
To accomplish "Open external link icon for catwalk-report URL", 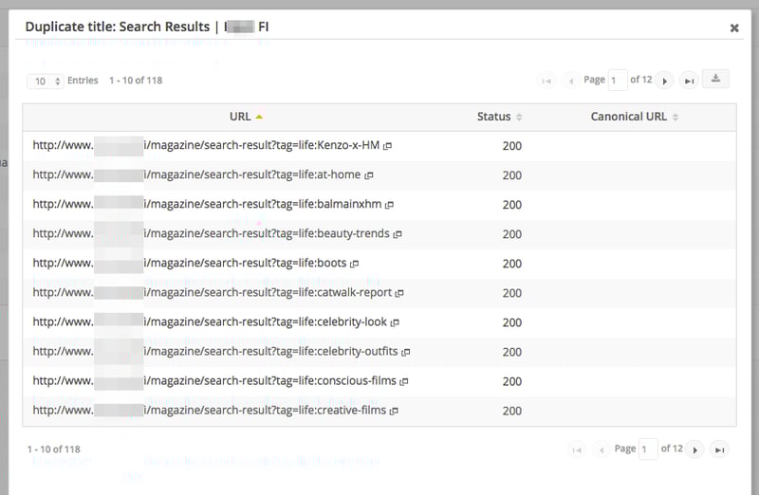I will coord(399,293).
